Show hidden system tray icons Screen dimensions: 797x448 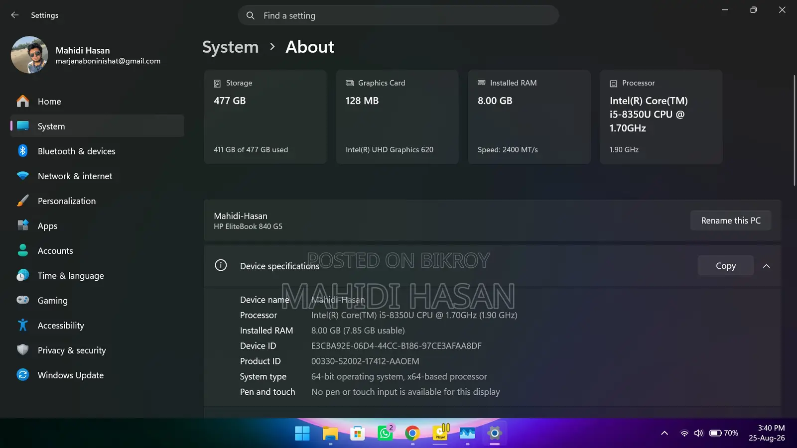[x=664, y=433]
